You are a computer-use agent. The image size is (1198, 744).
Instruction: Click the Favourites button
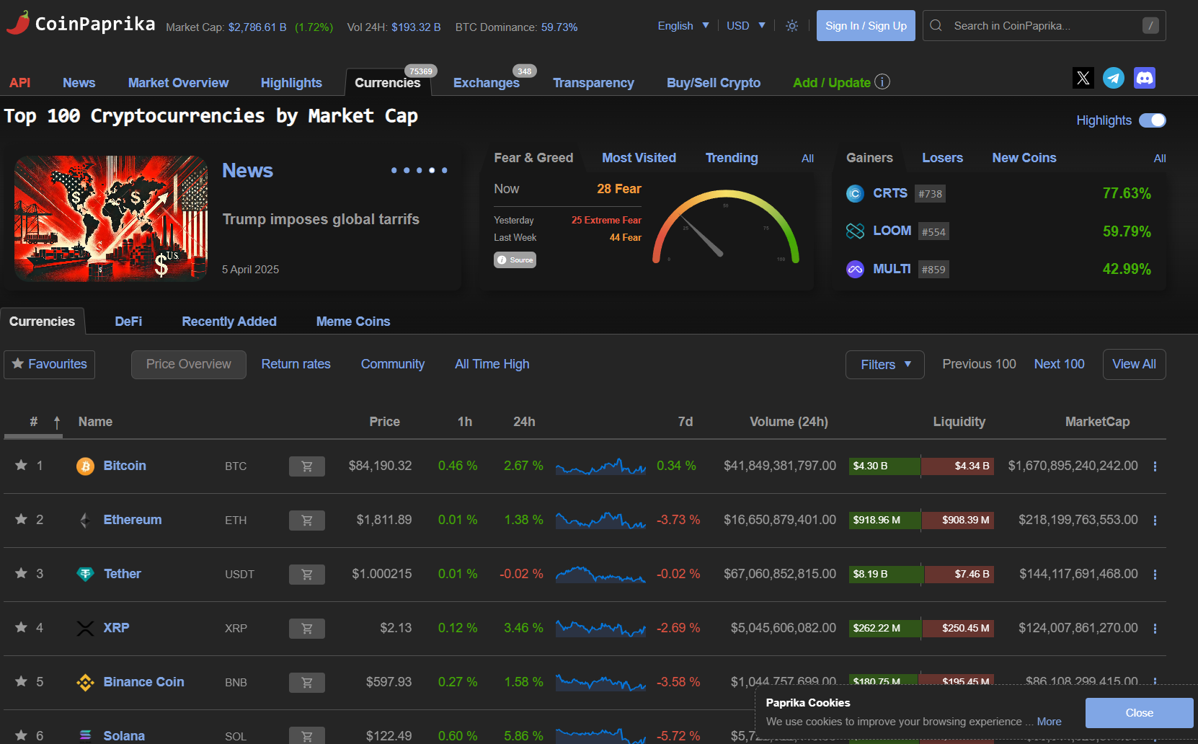49,365
